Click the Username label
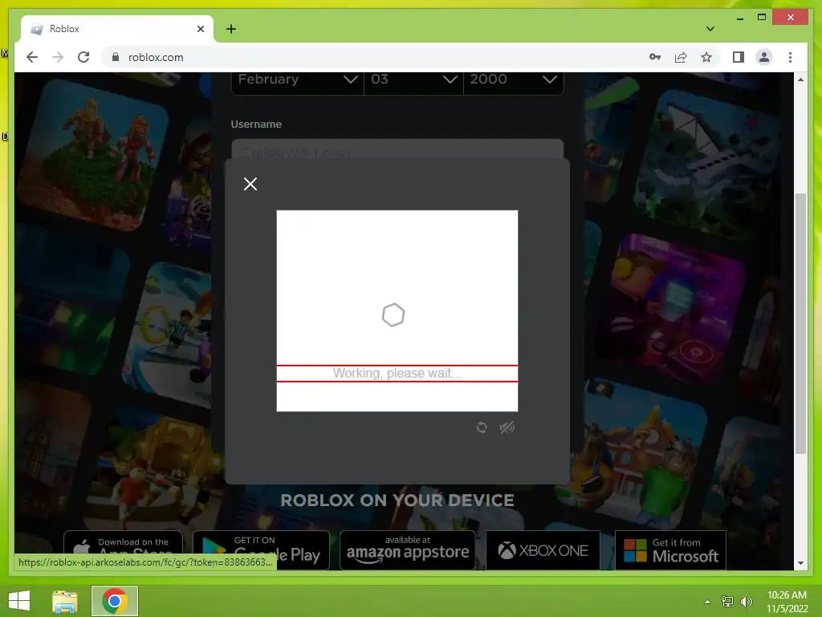This screenshot has width=822, height=617. 256,125
